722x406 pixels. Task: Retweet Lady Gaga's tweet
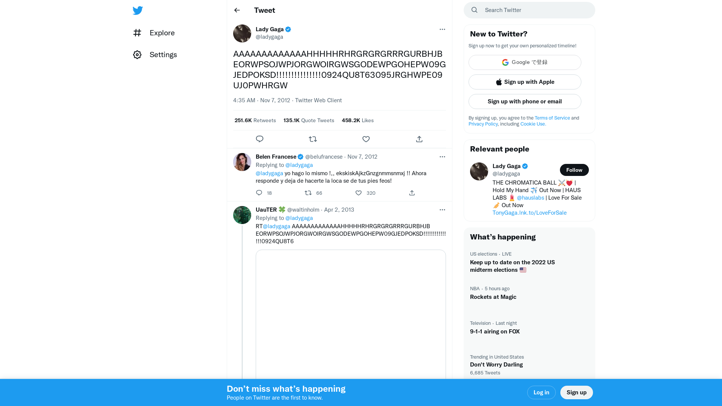(x=313, y=139)
